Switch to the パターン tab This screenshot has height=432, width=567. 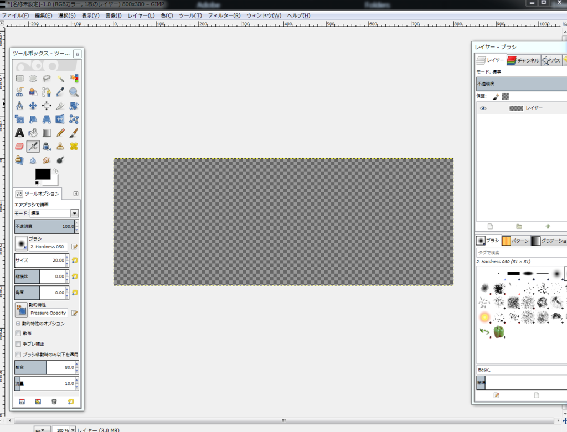[516, 241]
